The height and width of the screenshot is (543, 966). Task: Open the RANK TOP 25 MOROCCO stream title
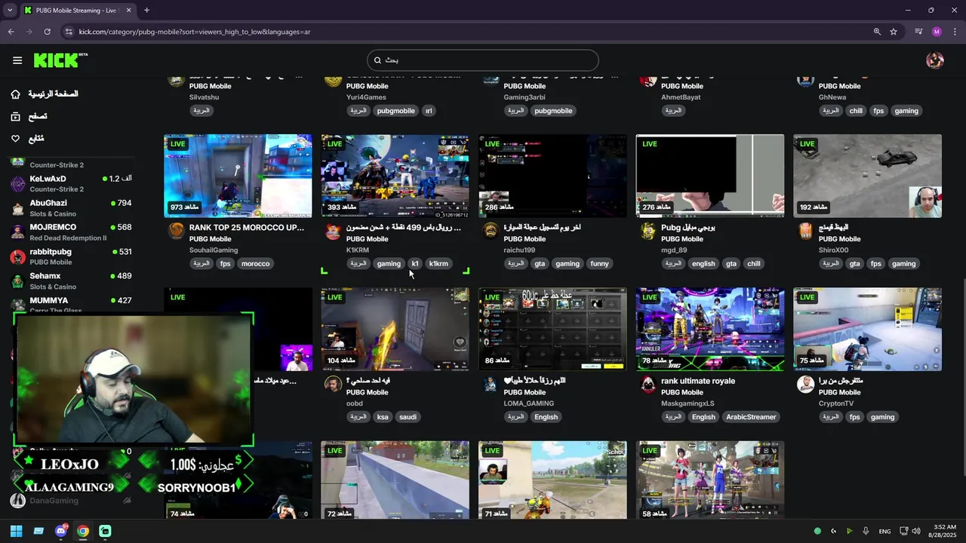pos(247,228)
